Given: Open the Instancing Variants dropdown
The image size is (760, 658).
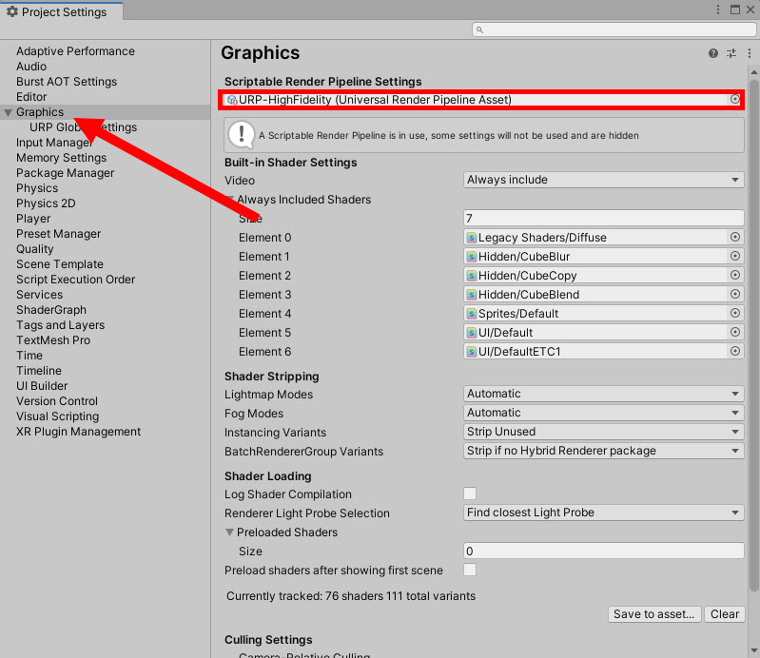Looking at the screenshot, I should [x=603, y=432].
